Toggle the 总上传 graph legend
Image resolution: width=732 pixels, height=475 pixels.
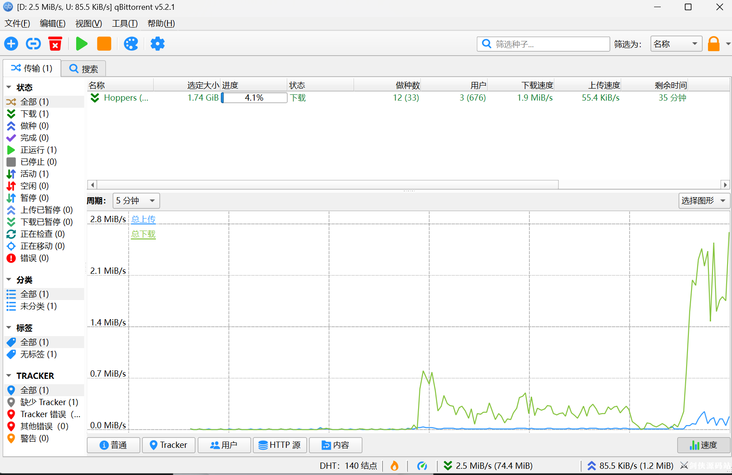143,219
